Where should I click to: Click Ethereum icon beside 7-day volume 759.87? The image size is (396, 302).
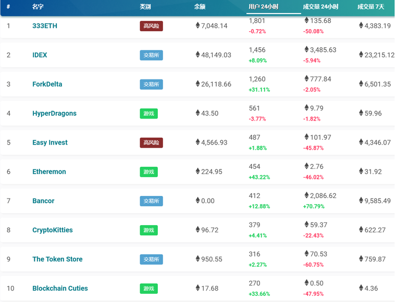click(361, 259)
